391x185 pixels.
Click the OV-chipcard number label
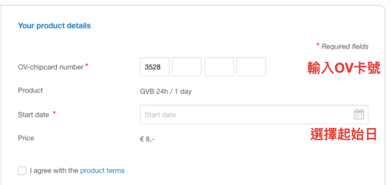[51, 67]
